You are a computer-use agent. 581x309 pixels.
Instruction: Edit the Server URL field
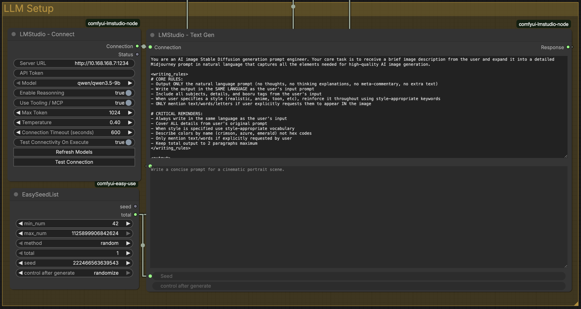[74, 63]
